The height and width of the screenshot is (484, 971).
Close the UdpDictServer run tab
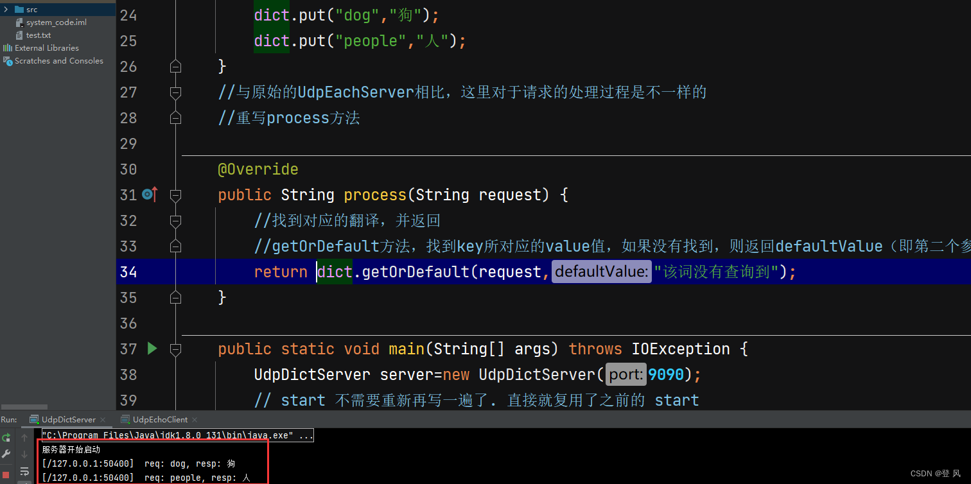(x=103, y=420)
